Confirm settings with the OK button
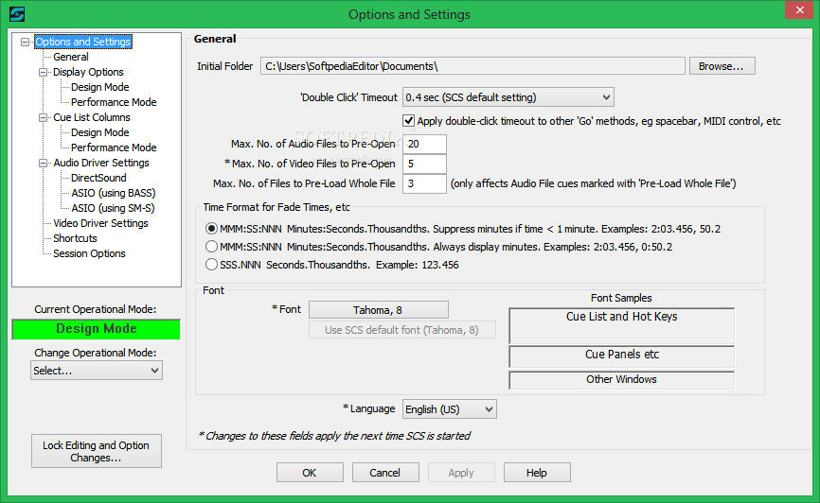Image resolution: width=820 pixels, height=503 pixels. point(310,473)
